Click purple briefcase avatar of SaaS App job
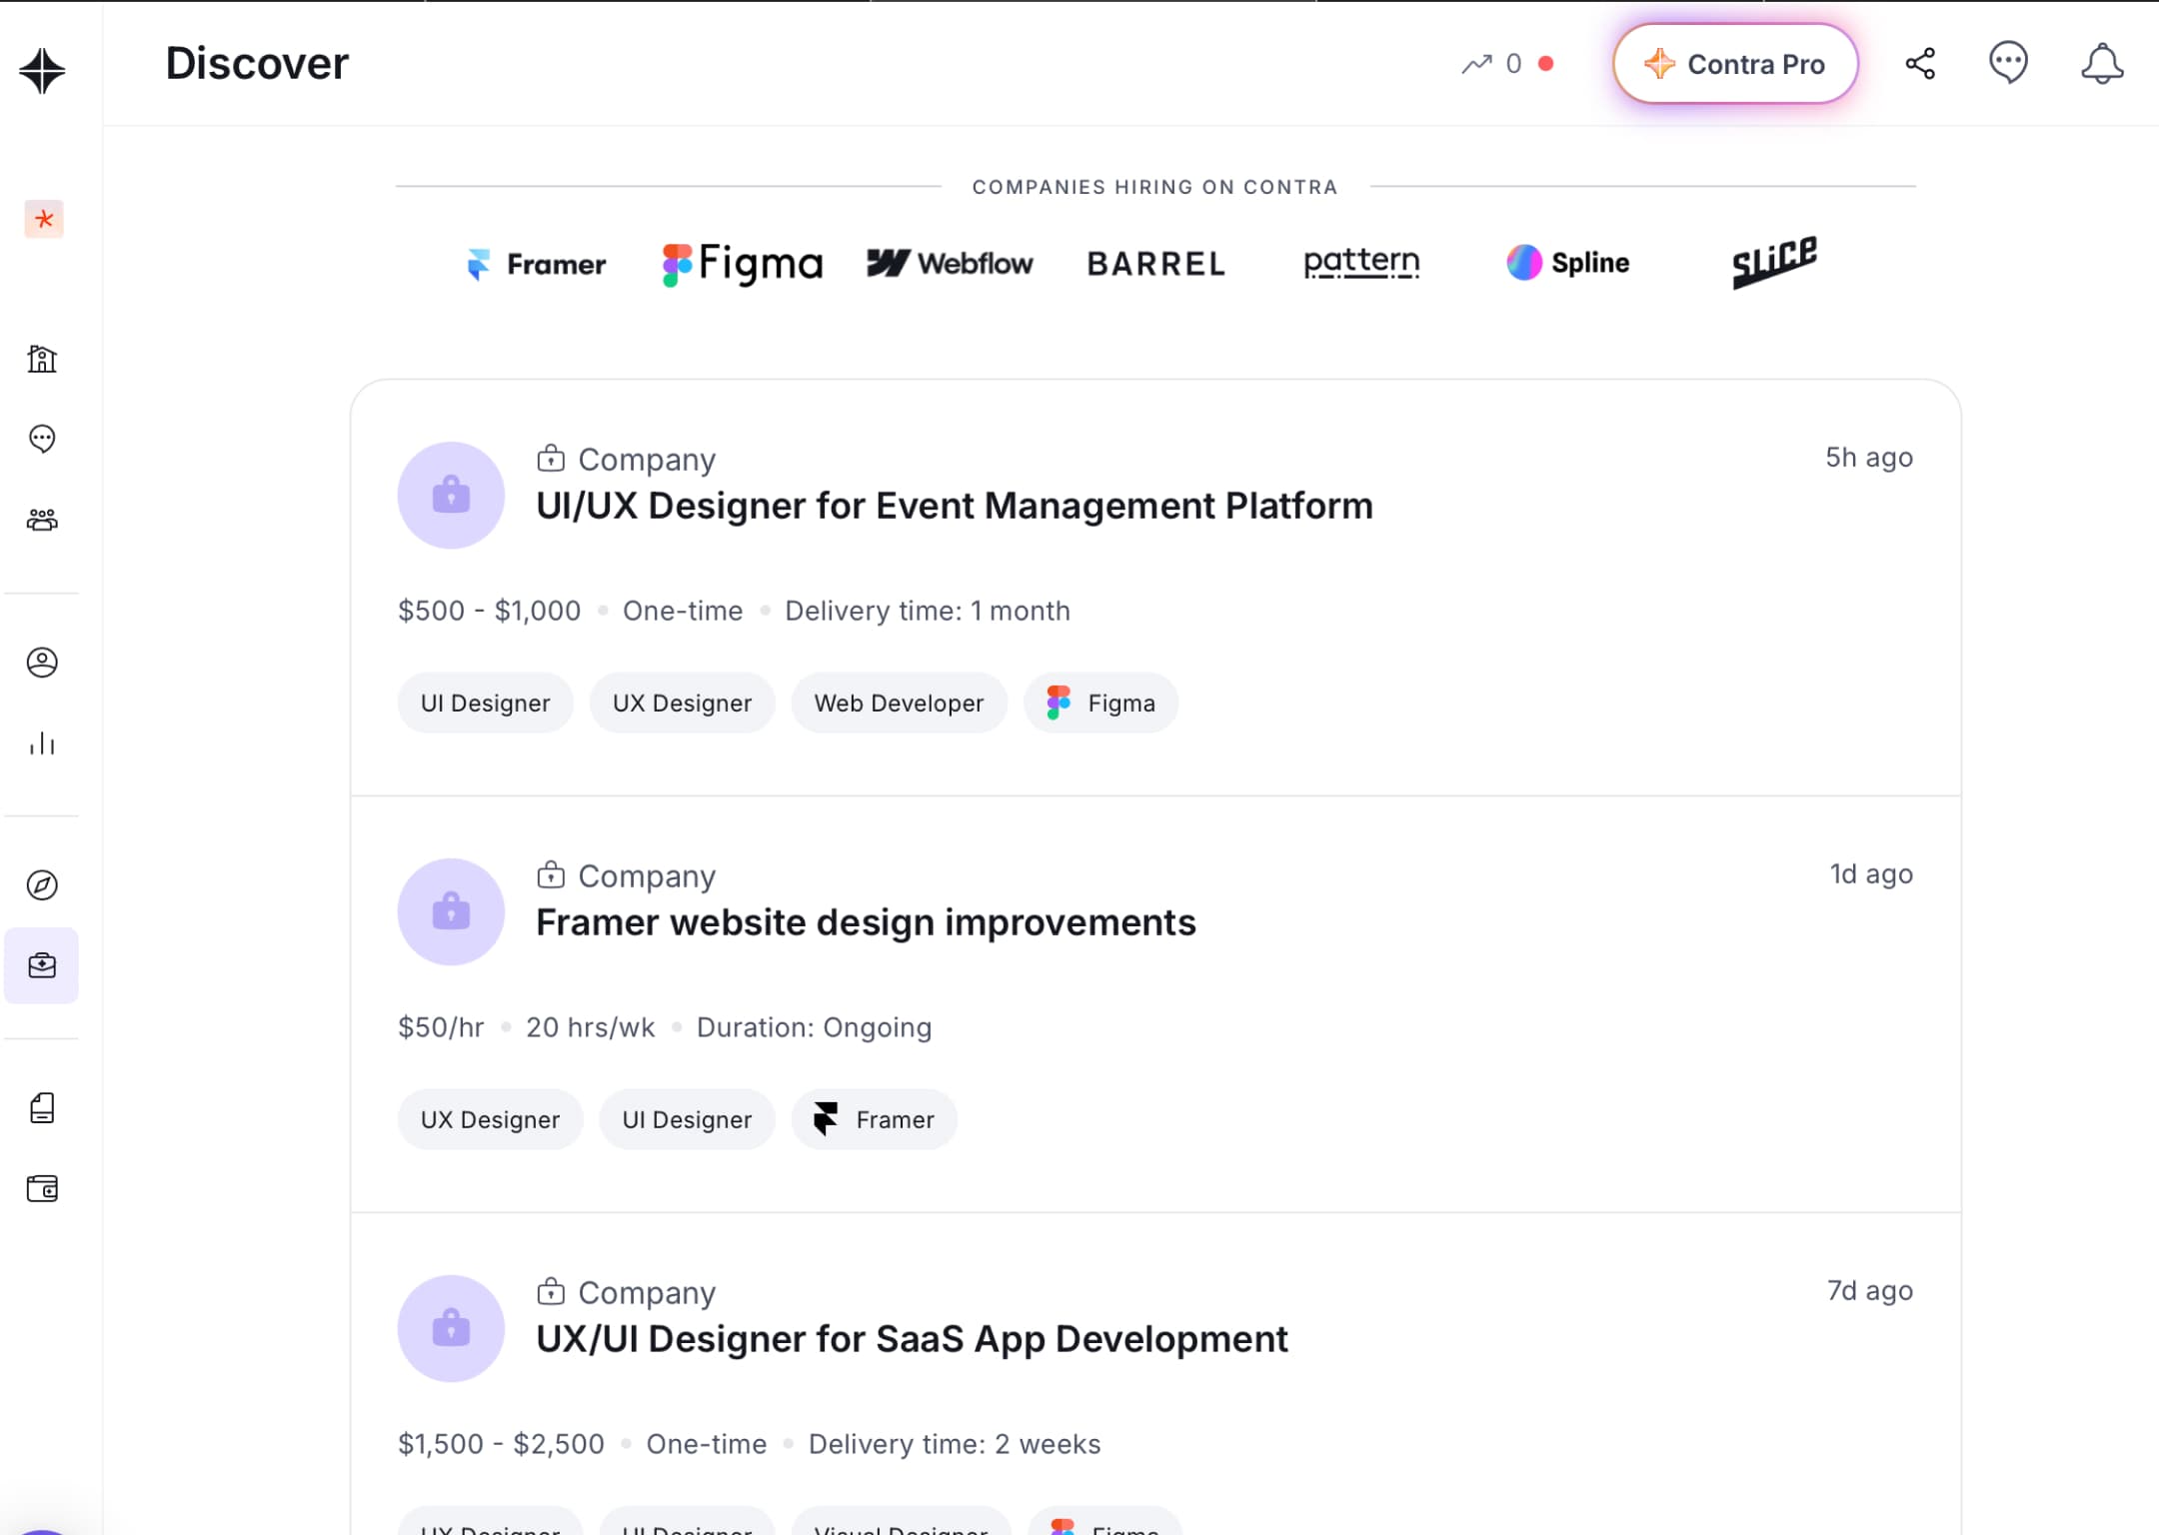The height and width of the screenshot is (1535, 2159). click(451, 1328)
